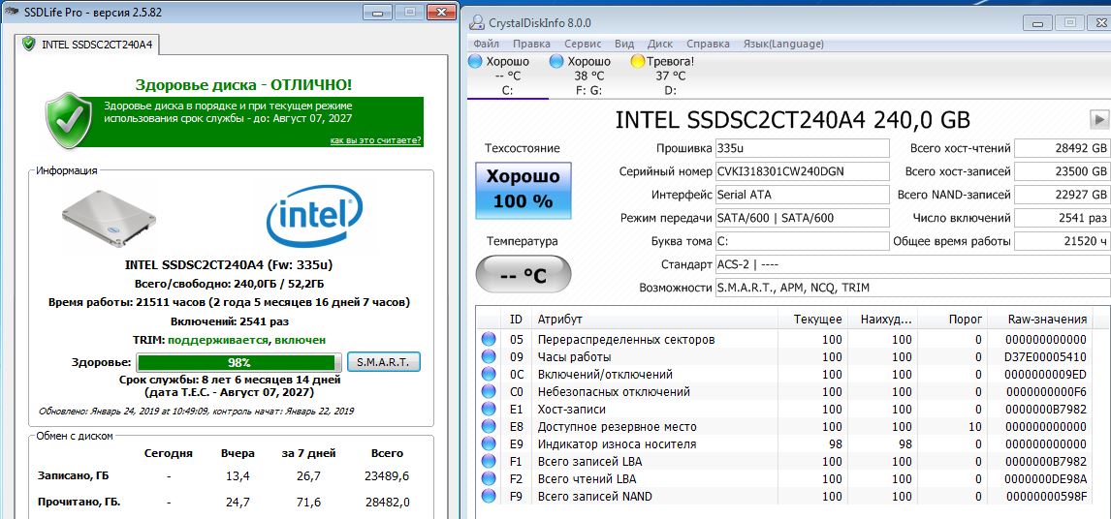Click power-on count value 2541 раз
Viewport: 1111px width, 519px height.
click(1063, 217)
